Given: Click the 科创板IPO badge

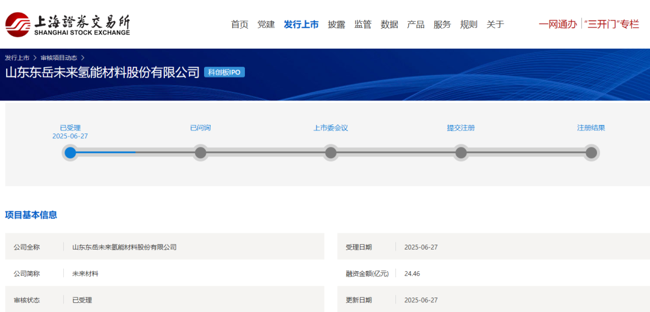Looking at the screenshot, I should (224, 72).
